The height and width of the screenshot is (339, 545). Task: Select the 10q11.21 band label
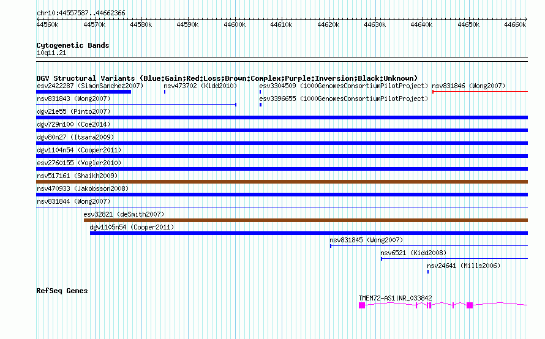[51, 53]
